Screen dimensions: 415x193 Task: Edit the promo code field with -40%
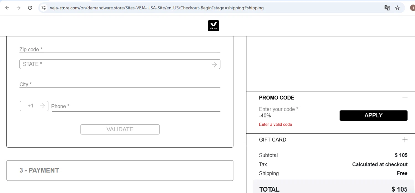pyautogui.click(x=293, y=115)
